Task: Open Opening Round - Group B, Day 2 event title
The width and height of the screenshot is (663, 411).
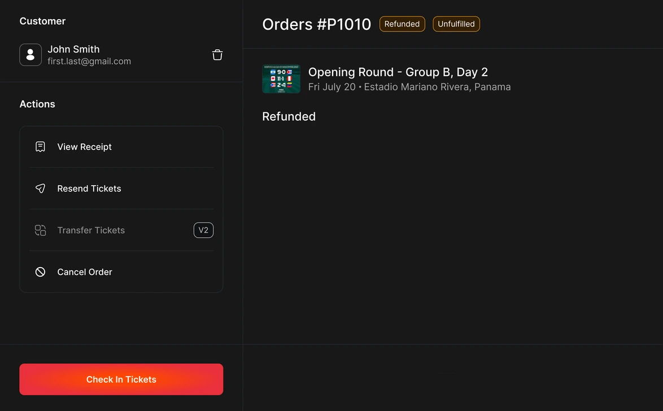Action: tap(398, 72)
